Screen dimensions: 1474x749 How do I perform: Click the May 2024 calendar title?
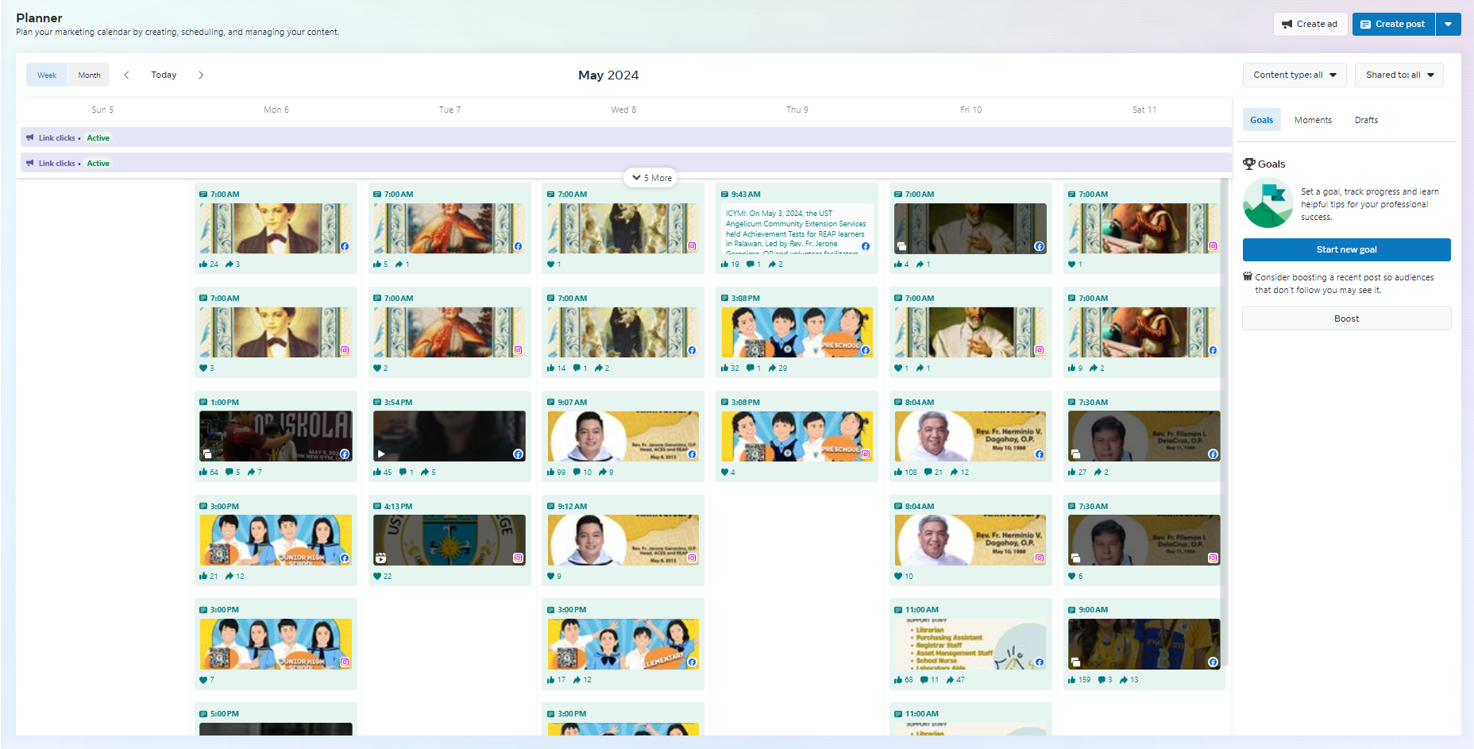608,75
